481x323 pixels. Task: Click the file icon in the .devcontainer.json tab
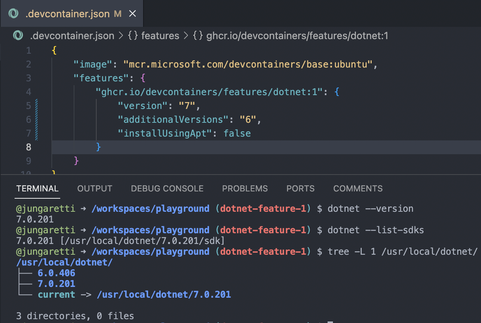tap(14, 14)
